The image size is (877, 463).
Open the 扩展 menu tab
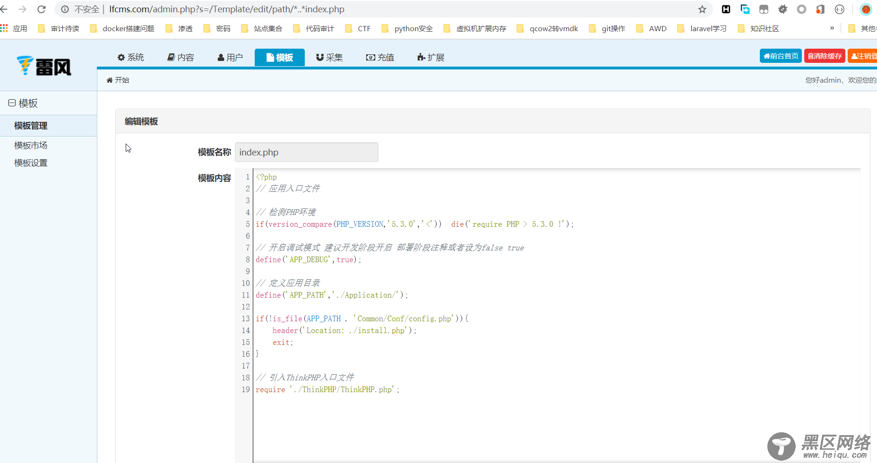430,57
